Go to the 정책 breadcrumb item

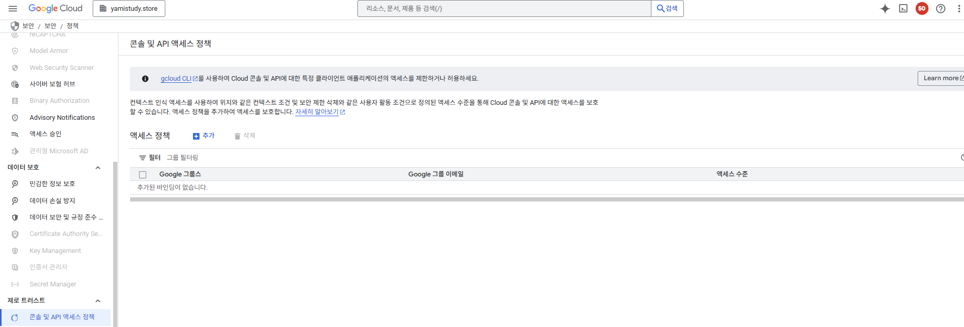73,26
